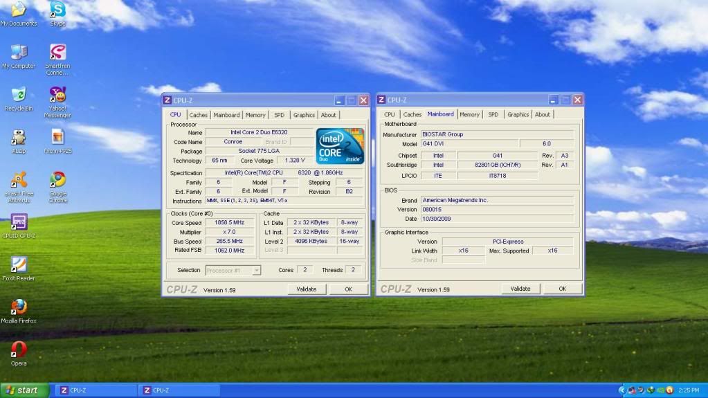Select the Smartfren Connect shortcut
This screenshot has width=708, height=398.
click(x=58, y=60)
